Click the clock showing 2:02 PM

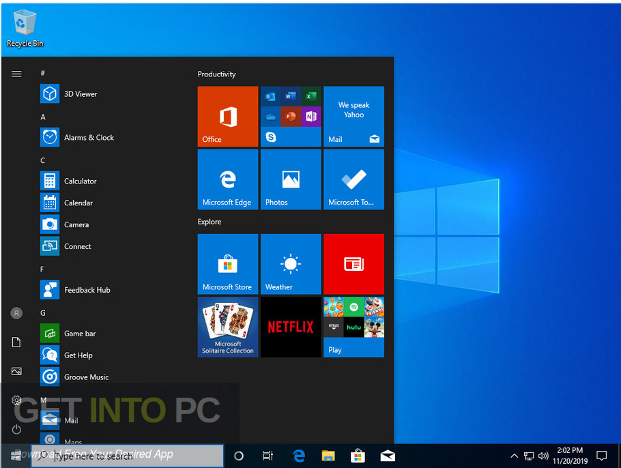pyautogui.click(x=570, y=456)
